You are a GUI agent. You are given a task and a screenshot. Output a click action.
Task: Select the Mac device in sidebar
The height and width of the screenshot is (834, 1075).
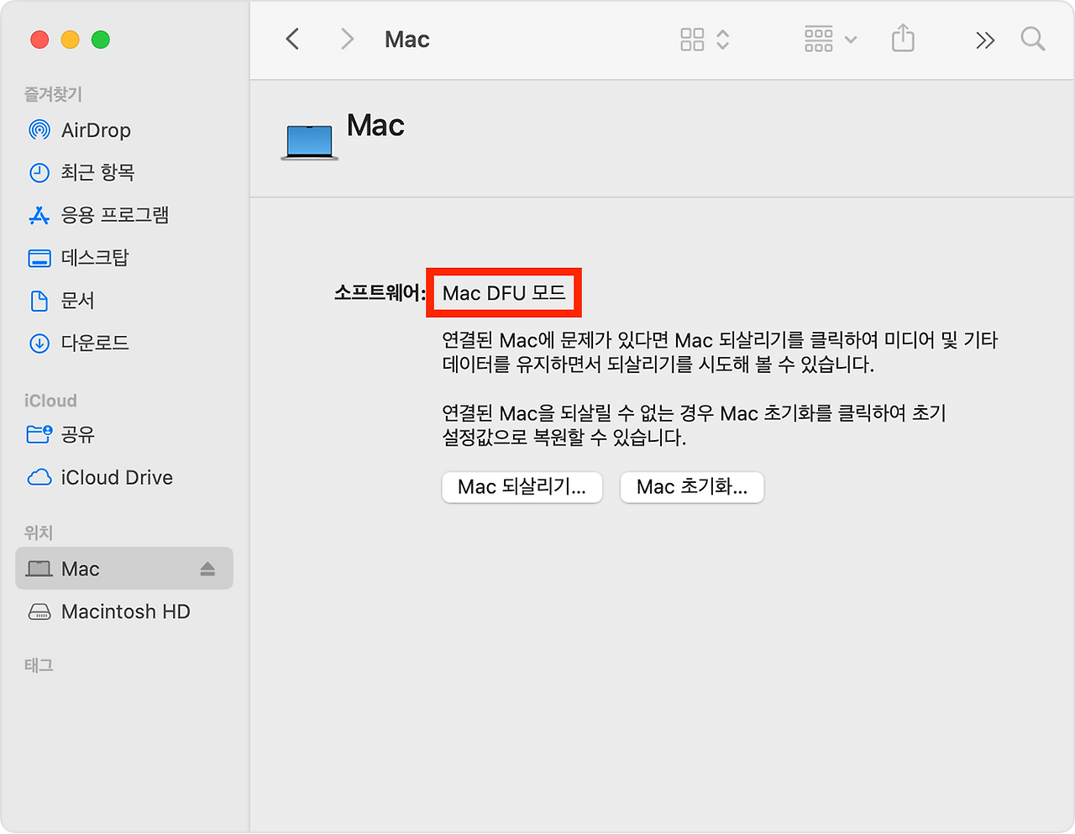pyautogui.click(x=124, y=569)
